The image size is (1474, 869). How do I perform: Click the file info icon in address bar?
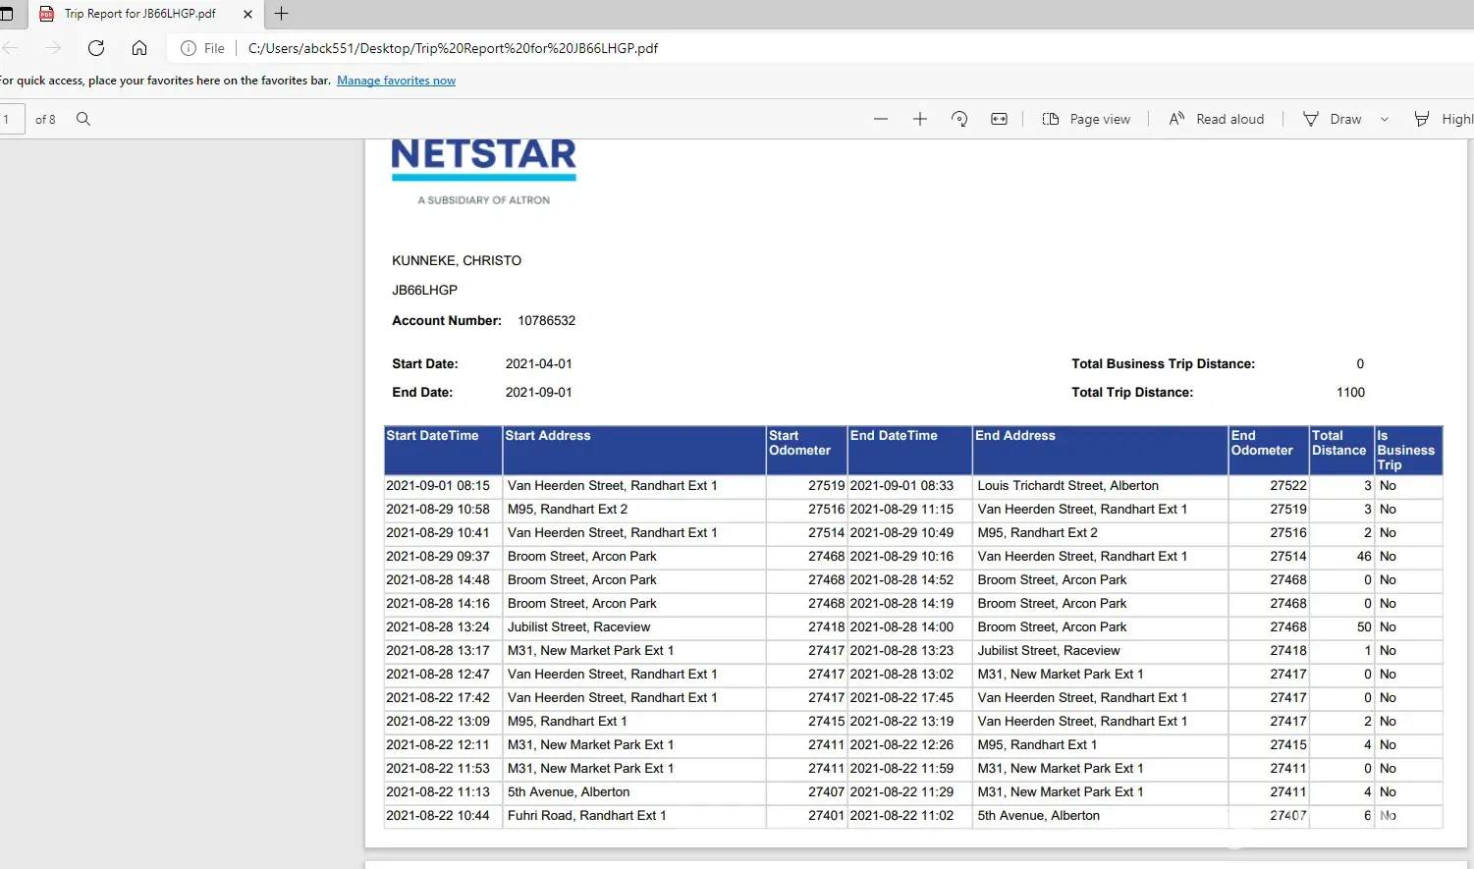click(189, 48)
